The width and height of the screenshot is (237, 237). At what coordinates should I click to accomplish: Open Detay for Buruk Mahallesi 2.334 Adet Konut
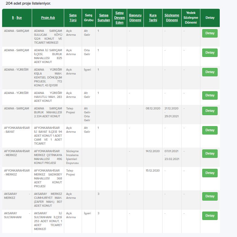click(210, 111)
